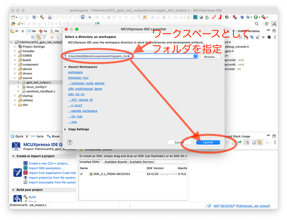287x220 pixels.
Task: Select the Develop perspective wrench icon
Action: coord(274,24)
